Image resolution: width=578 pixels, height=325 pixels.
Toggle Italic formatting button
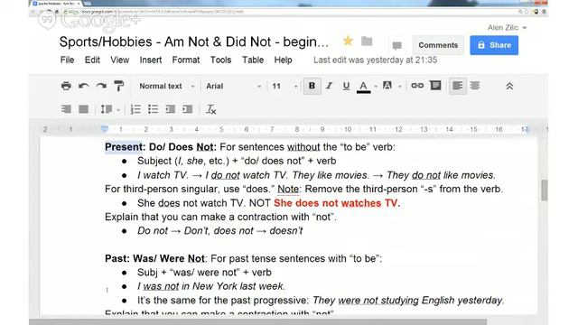[x=329, y=86]
